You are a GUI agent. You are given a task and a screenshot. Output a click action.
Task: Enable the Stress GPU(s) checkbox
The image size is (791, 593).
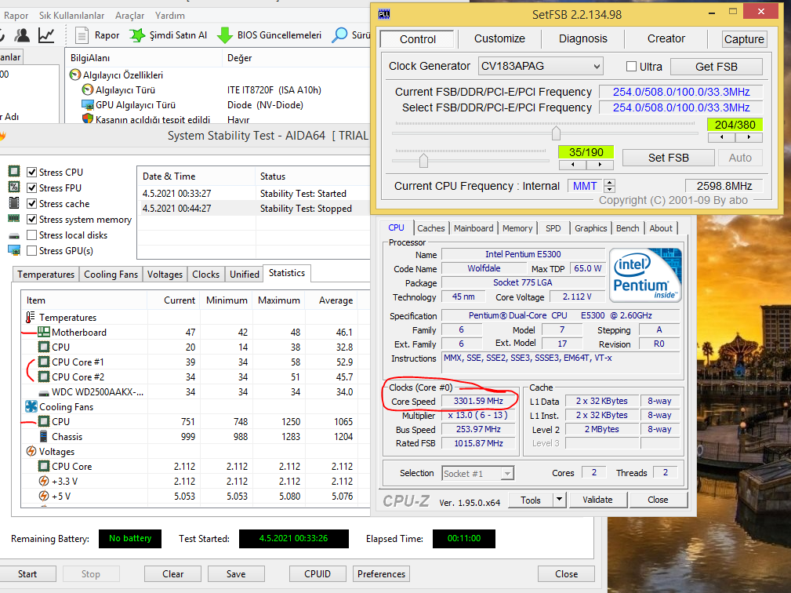tap(32, 250)
